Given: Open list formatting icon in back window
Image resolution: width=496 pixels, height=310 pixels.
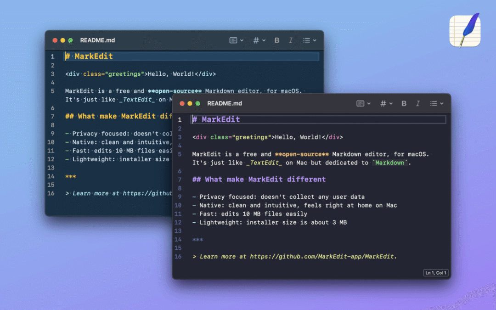Looking at the screenshot, I should click(x=306, y=40).
